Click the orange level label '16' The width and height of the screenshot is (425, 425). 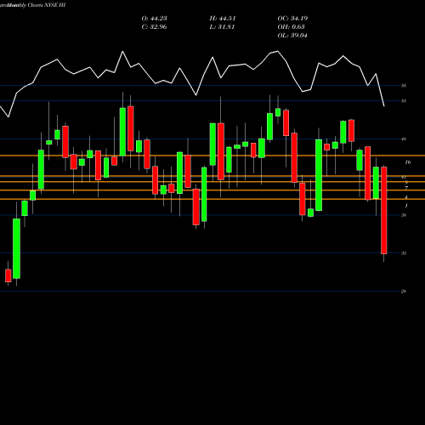(x=408, y=162)
